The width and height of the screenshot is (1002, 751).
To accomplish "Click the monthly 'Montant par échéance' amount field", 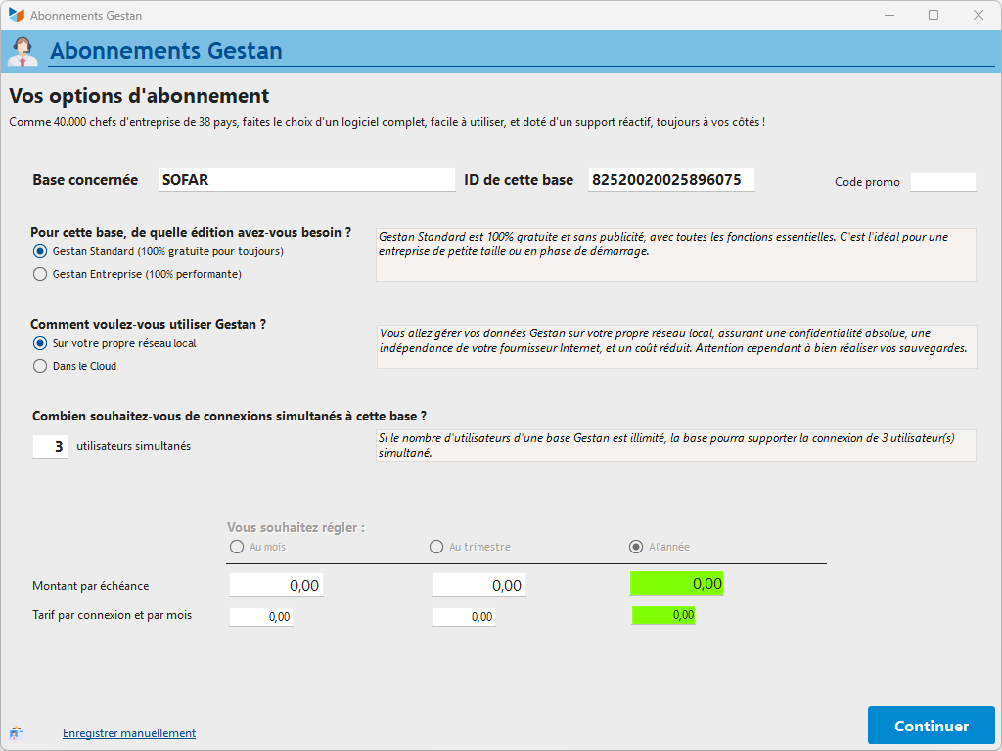I will [x=276, y=585].
